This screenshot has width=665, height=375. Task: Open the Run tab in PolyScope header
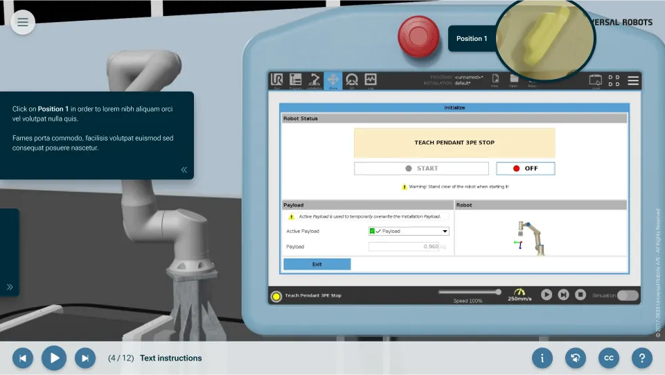(277, 80)
